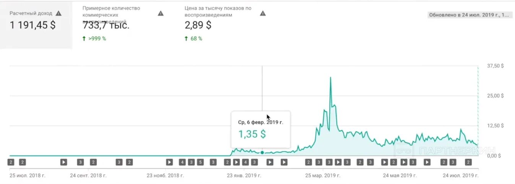Click the highest peak of the revenue chart
The height and width of the screenshot is (184, 515).
(x=330, y=78)
